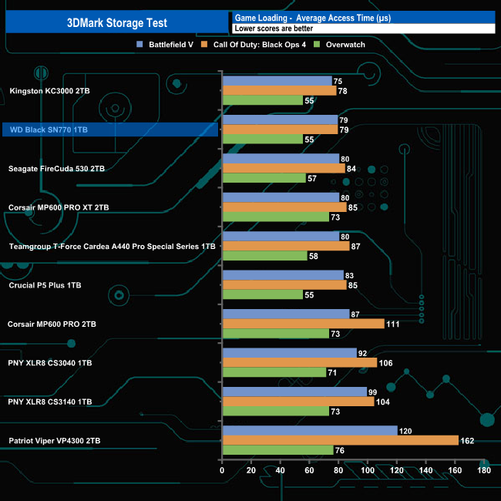The height and width of the screenshot is (501, 501).
Task: Select the 'PNY XLR8 CS3040 1TB' label
Action: tap(50, 363)
